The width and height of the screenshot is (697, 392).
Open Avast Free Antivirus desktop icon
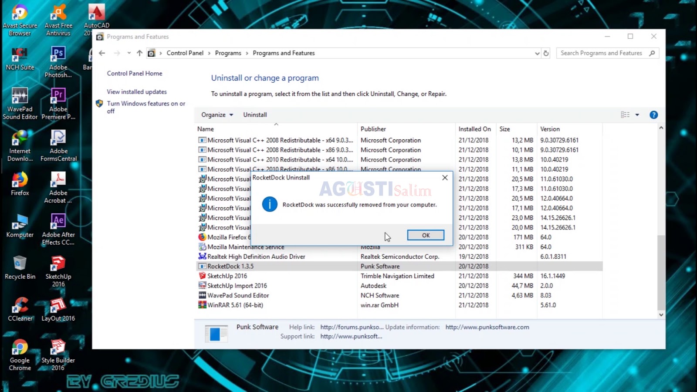point(58,20)
